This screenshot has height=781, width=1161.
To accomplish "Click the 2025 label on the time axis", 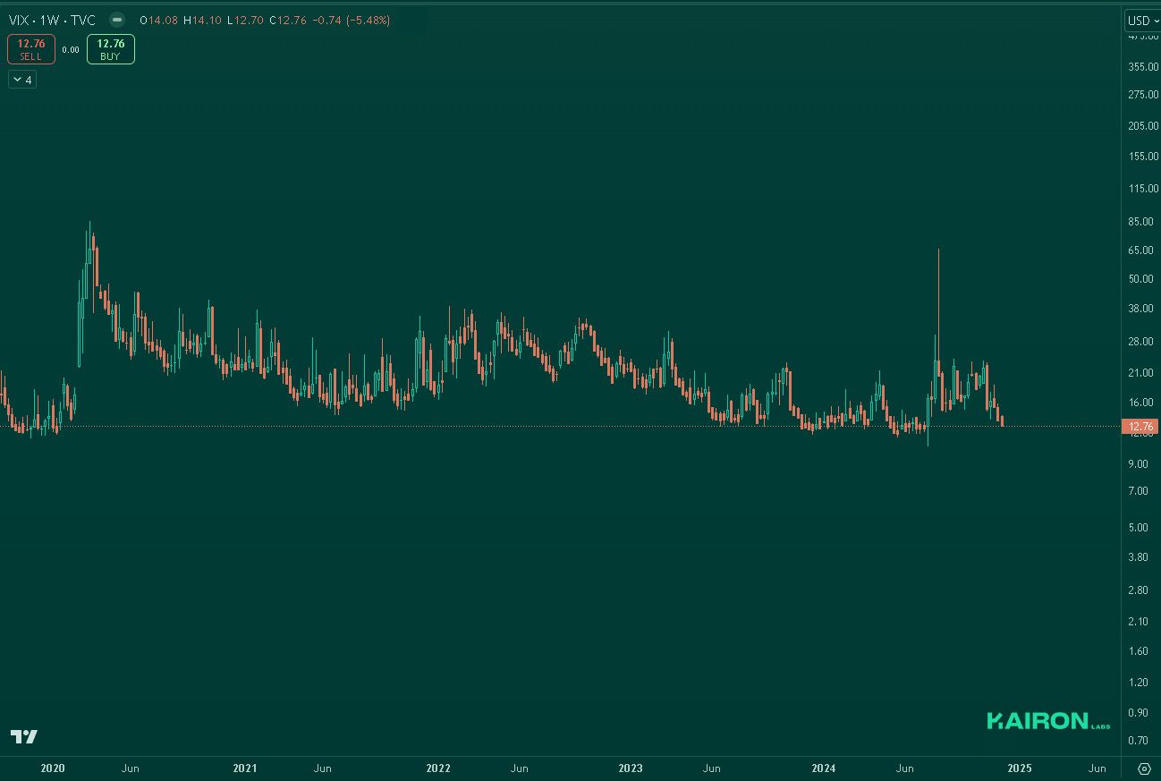I will (1019, 768).
